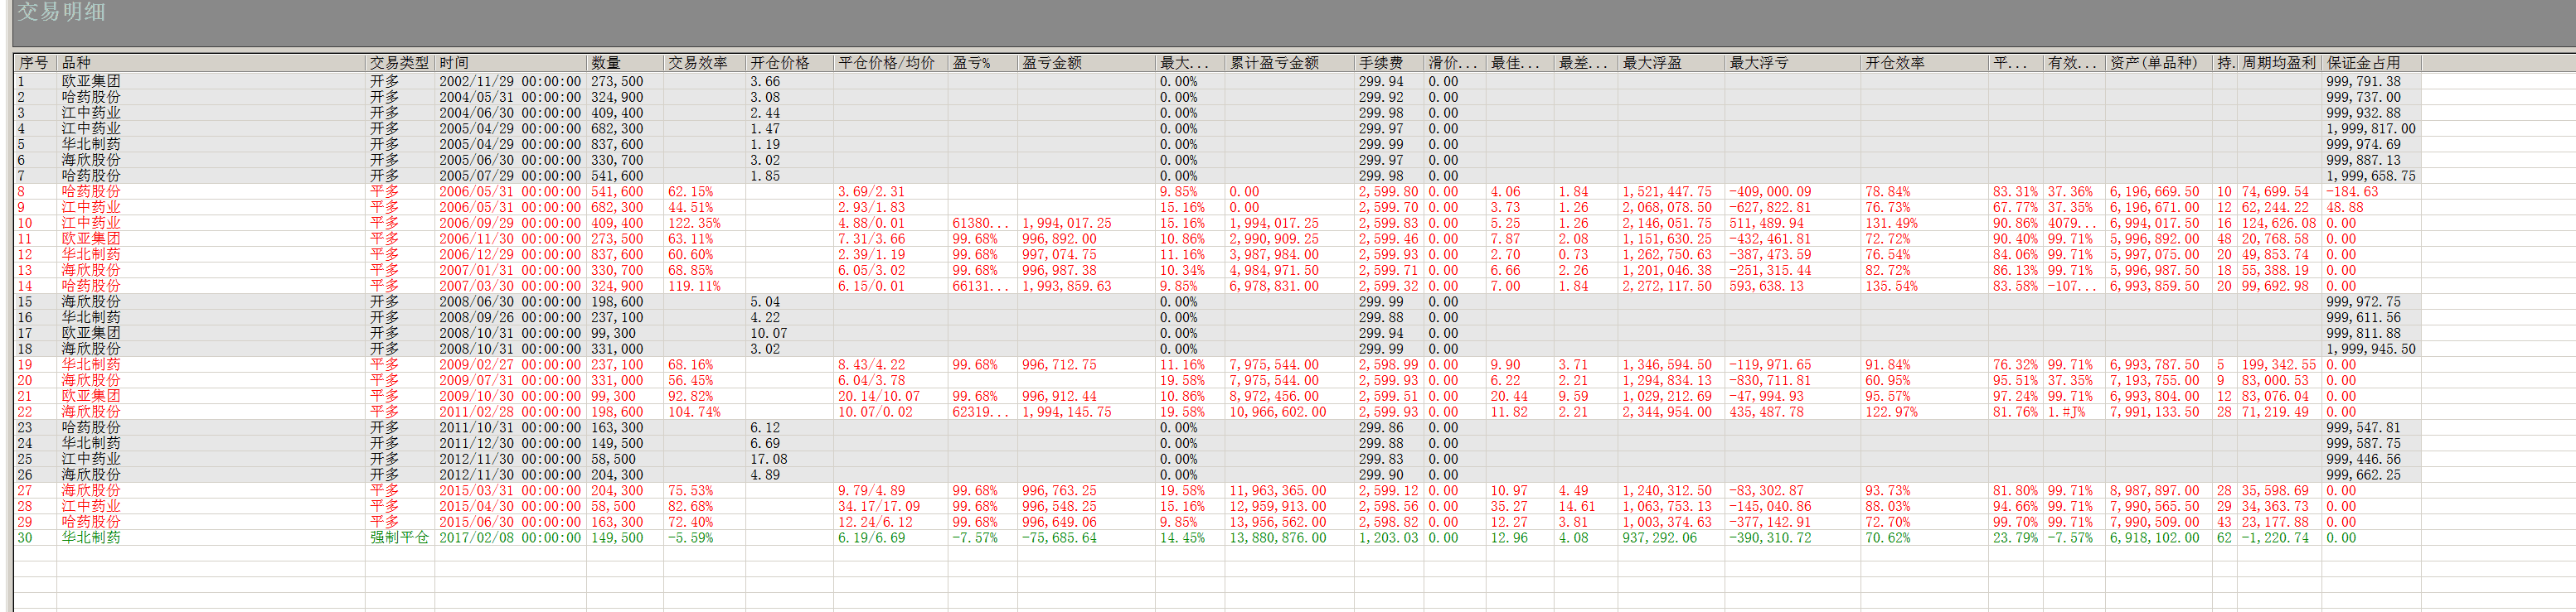Viewport: 2576px width, 612px height.
Task: Click margin value 1,999,658.75
Action: [x=2370, y=176]
